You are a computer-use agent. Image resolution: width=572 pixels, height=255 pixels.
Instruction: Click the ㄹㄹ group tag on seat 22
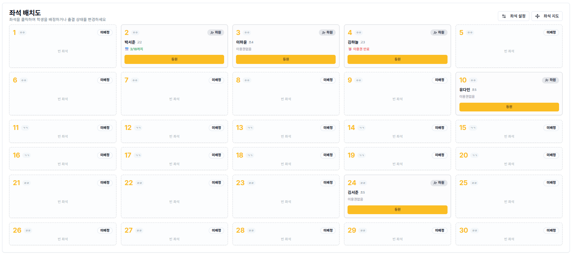pos(140,183)
